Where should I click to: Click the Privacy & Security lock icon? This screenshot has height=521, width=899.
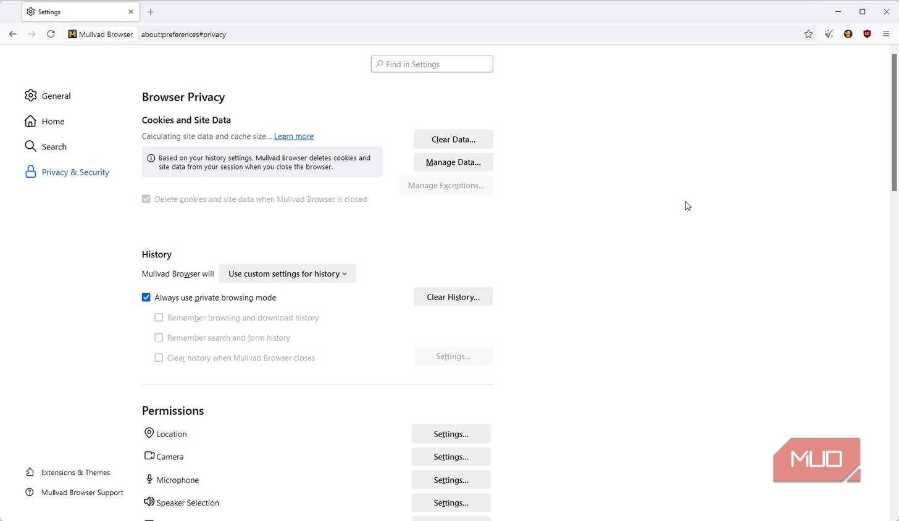tap(30, 172)
